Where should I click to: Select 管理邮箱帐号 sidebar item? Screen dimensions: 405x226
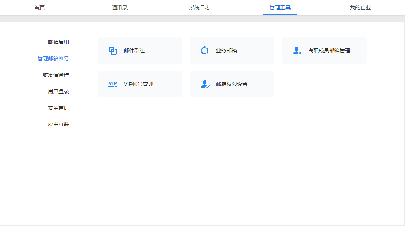52,58
